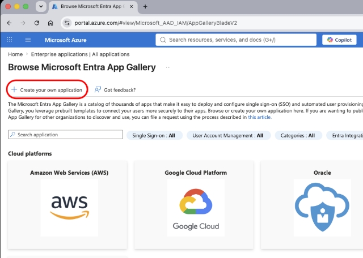Viewport: 363px width, 258px height.
Task: Close the Browse Microsoft Entra App tab
Action: click(131, 6)
